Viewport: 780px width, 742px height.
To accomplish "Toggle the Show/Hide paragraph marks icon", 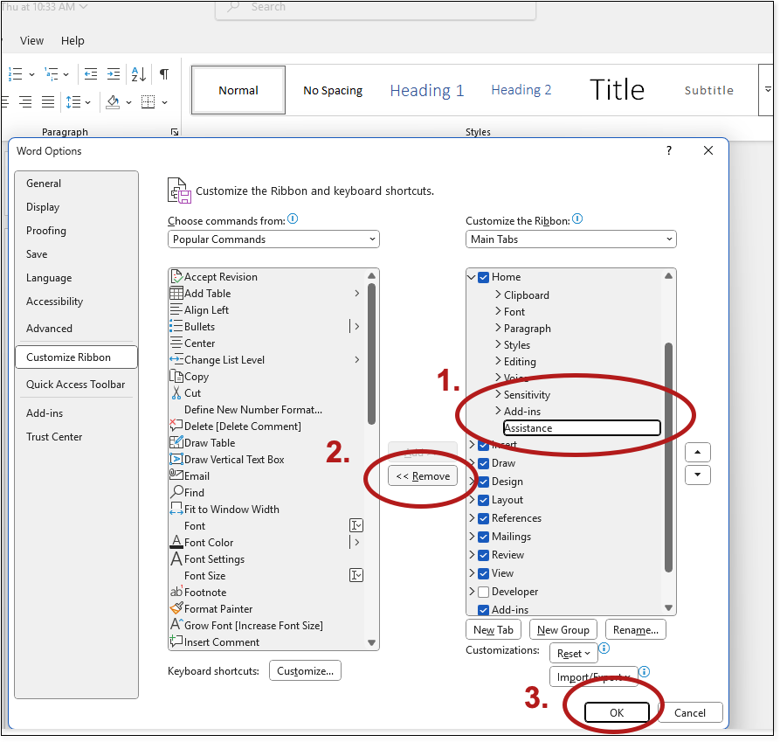I will coord(163,74).
